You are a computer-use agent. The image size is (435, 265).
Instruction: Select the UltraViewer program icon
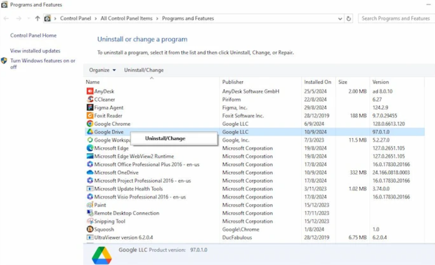[90, 237]
